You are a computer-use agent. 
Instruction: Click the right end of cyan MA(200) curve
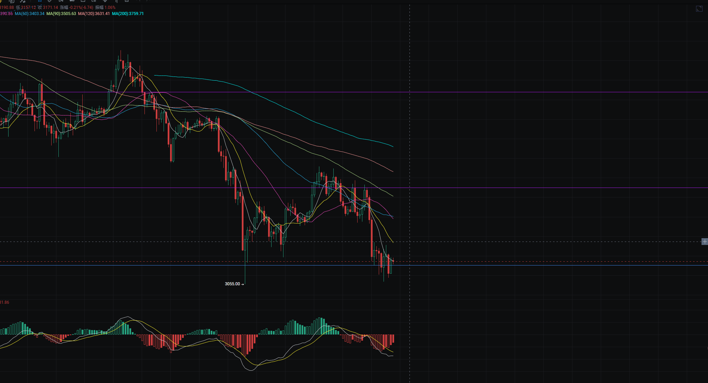click(x=392, y=146)
